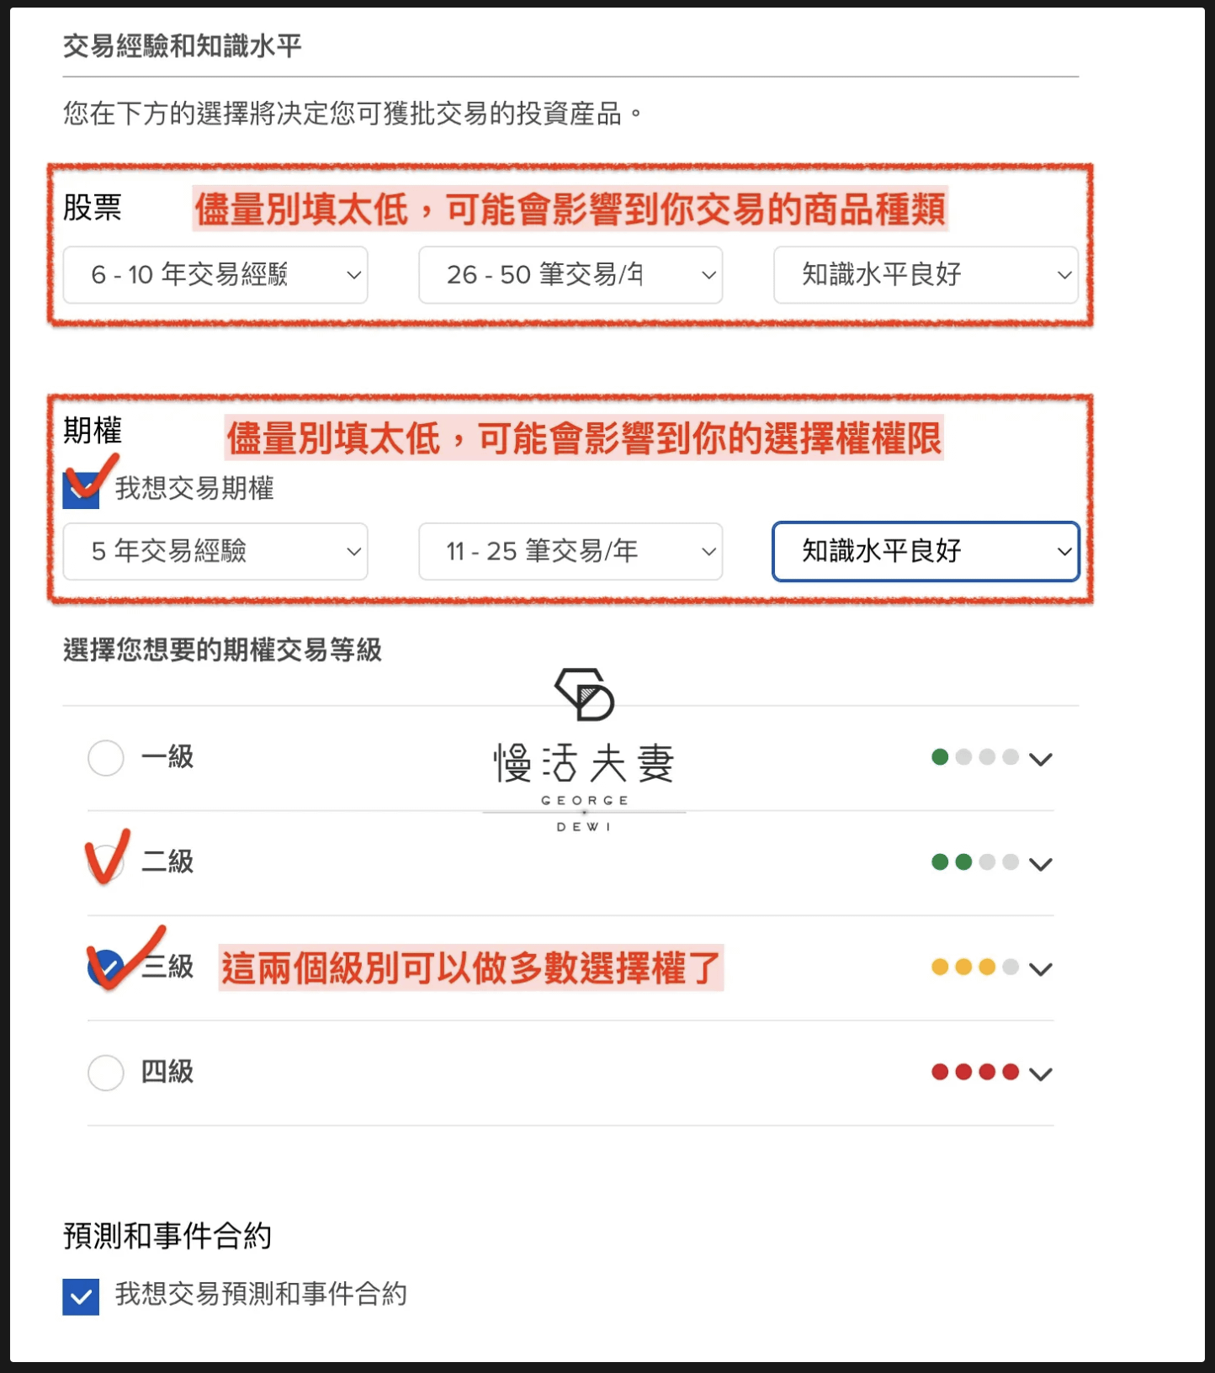
Task: Toggle the 我想交易期權 checkbox
Action: click(81, 490)
